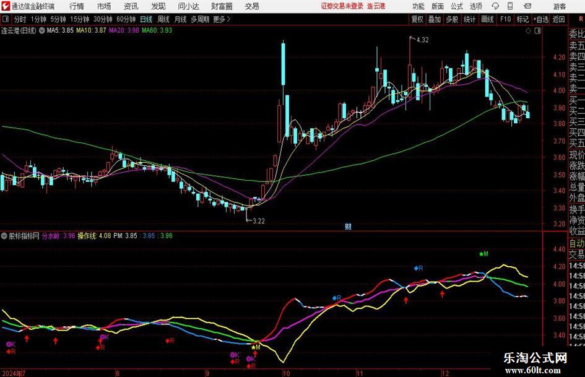Open the 交易 menu

(252, 6)
